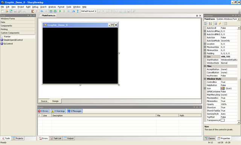Sort properties alphabetically with the A-Z icon
The image size is (241, 145).
pyautogui.click(x=210, y=24)
